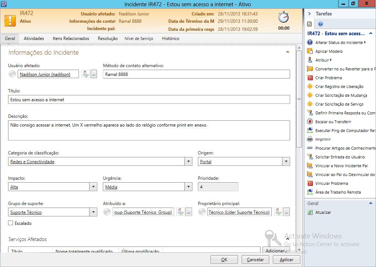The width and height of the screenshot is (376, 267).
Task: Click the Cancelar button
Action: point(255,260)
